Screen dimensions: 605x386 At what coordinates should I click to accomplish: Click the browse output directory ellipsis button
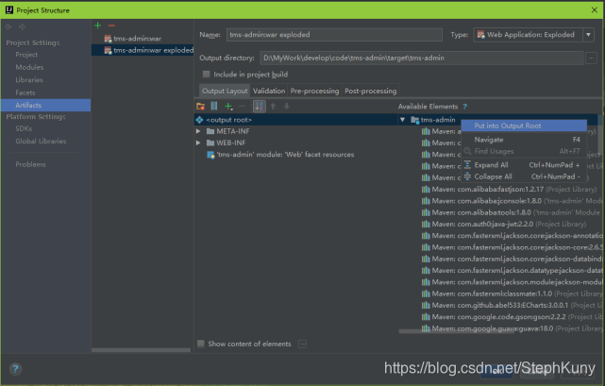pos(591,58)
